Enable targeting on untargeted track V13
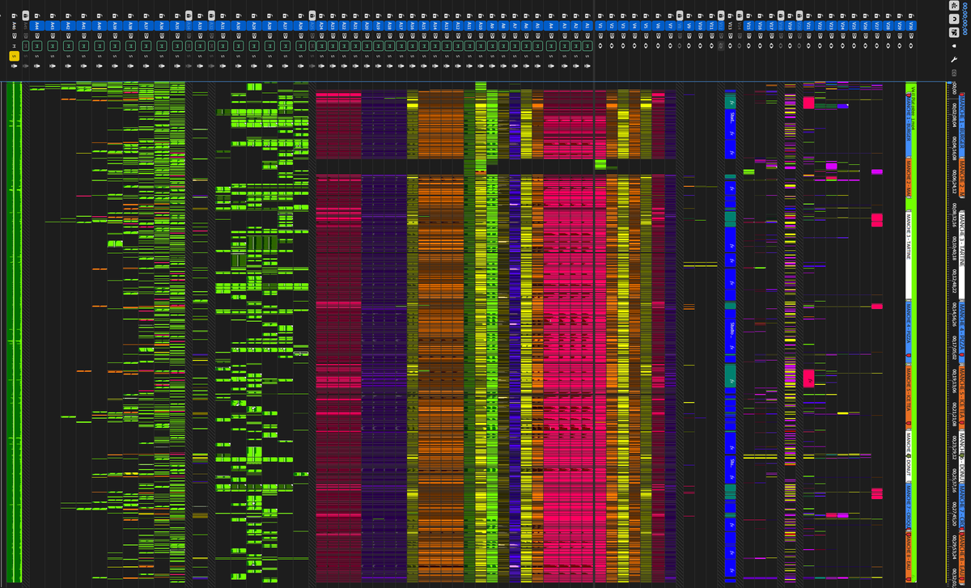The width and height of the screenshot is (971, 588). click(730, 26)
